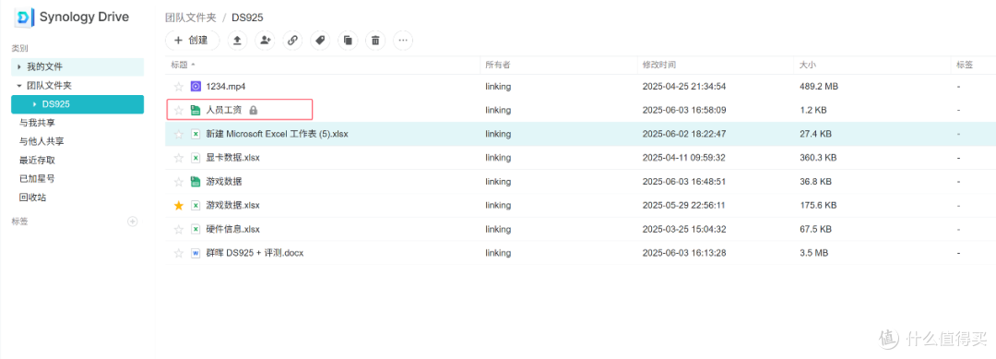Open the 游戏数据.xlsx file name

[x=232, y=205]
